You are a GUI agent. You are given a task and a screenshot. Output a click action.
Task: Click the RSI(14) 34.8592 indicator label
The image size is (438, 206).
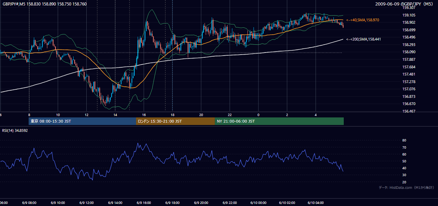(15, 130)
